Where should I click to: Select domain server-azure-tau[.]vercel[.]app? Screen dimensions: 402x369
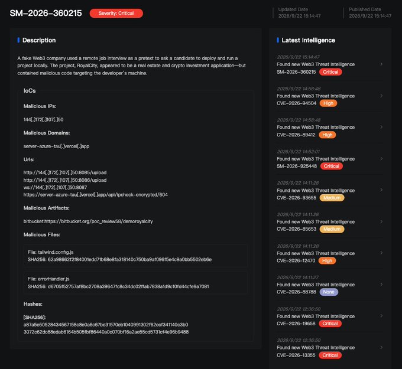pos(56,146)
